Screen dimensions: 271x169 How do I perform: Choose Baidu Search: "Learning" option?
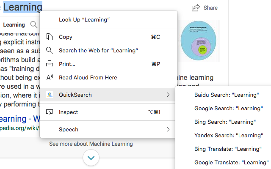[x=226, y=95]
